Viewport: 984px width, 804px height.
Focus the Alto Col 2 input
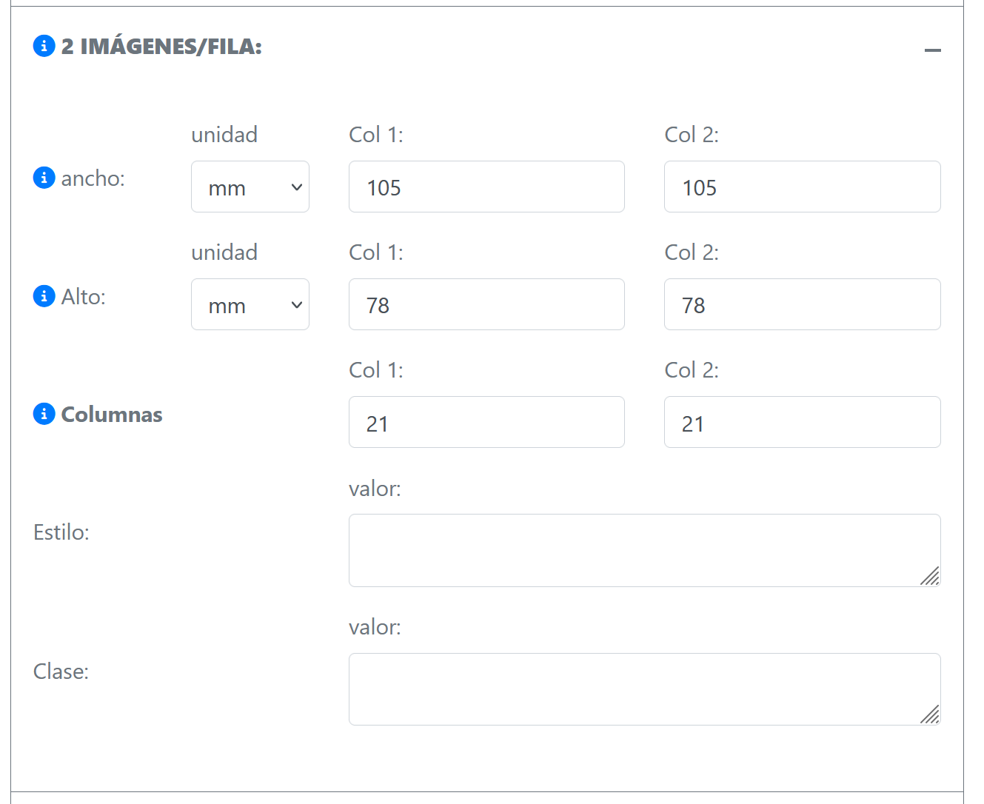[802, 305]
